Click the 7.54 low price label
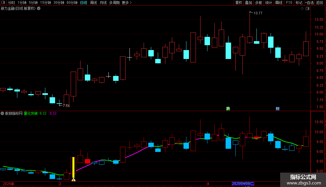This screenshot has height=187, width=326. click(66, 106)
